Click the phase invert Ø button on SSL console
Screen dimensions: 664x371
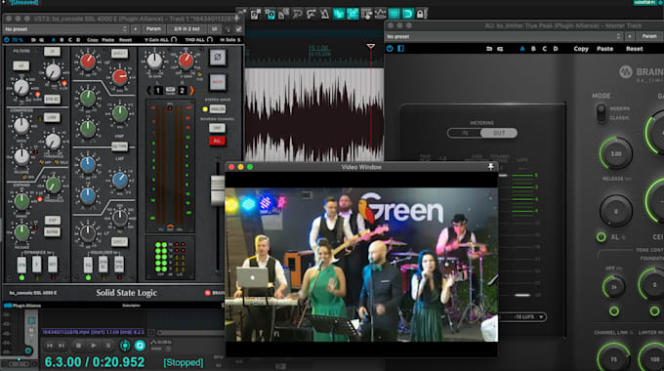tap(217, 58)
